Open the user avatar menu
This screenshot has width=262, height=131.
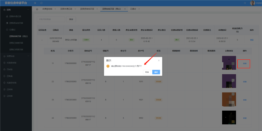tap(253, 3)
